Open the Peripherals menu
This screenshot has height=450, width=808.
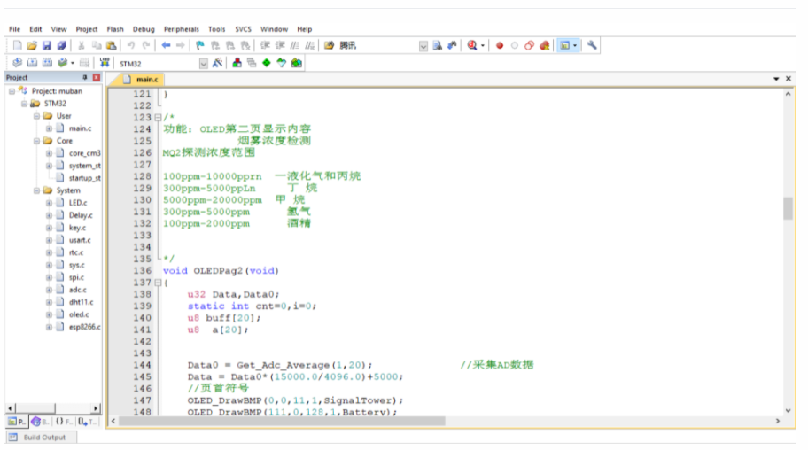[x=182, y=29]
